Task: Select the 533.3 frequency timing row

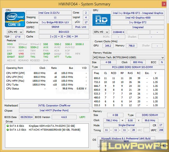Action: [x=128, y=94]
